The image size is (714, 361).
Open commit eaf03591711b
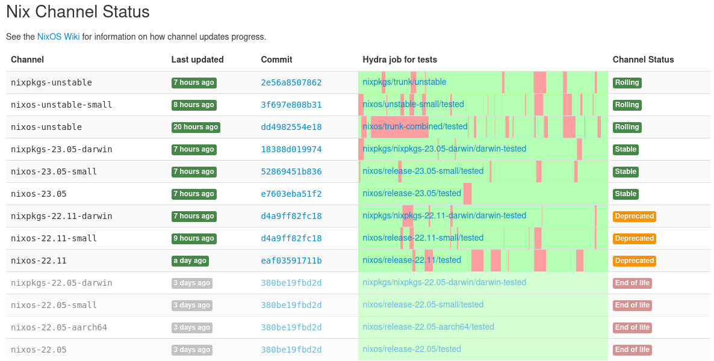(291, 261)
